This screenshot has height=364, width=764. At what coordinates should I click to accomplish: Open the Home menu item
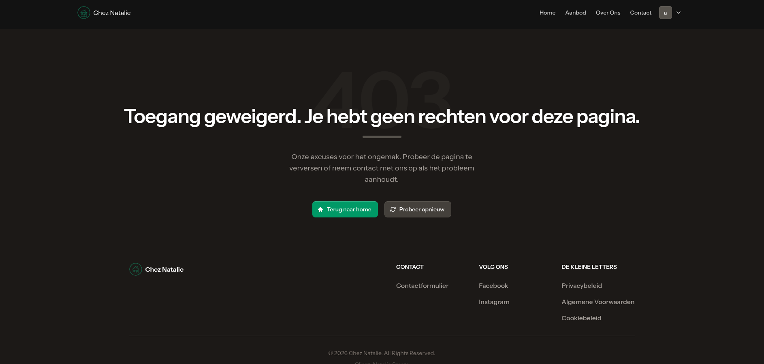click(x=547, y=13)
